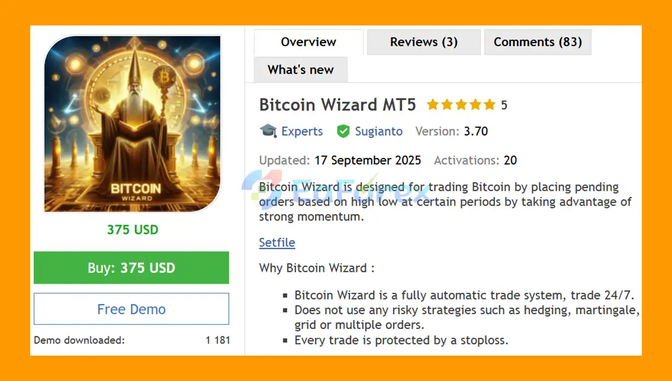Open the Setfile link

click(x=277, y=242)
